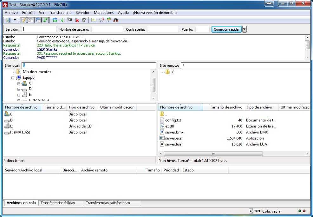Select Mis documentos in local tree

pyautogui.click(x=37, y=72)
